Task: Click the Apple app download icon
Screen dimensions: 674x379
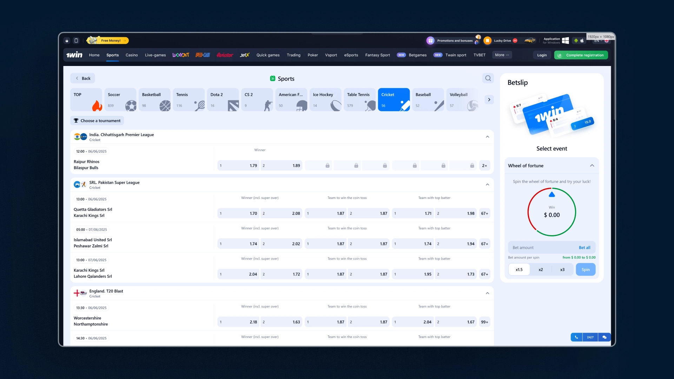Action: (582, 40)
